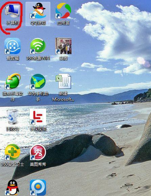Select the 新建 Microsoft Excel file icon
The height and width of the screenshot is (196, 151).
[63, 81]
